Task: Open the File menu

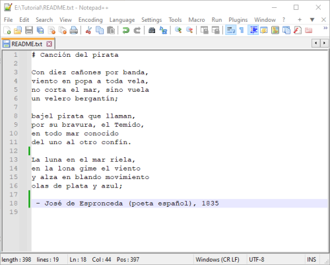Action: coord(8,20)
